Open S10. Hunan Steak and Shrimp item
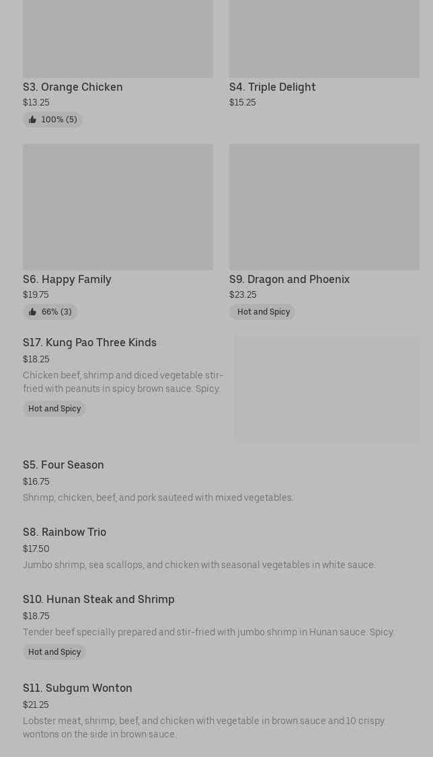The image size is (433, 757). [x=98, y=599]
